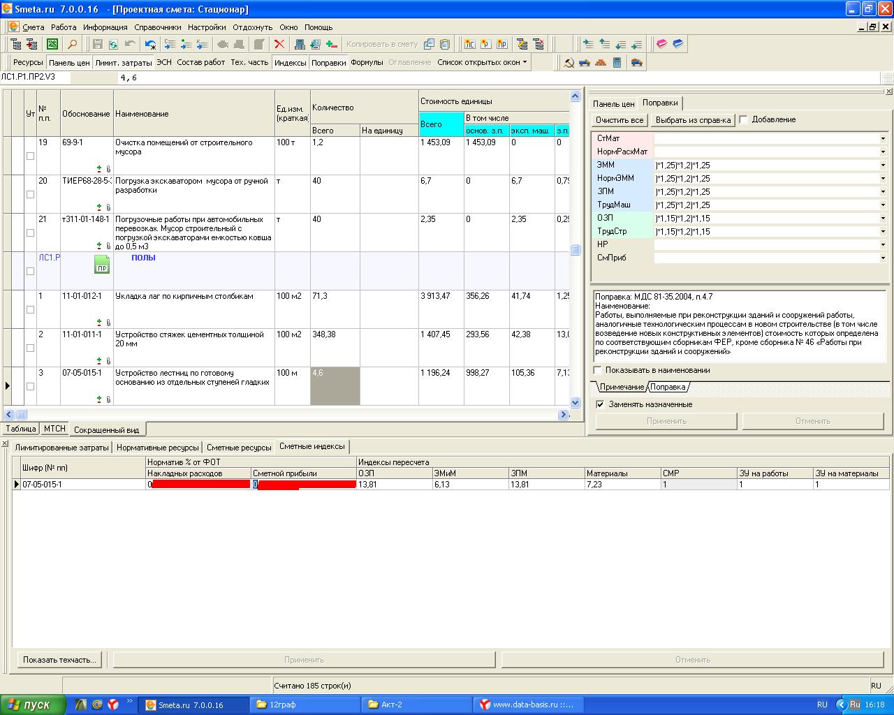Tick Показывать в наименовании checkbox

click(597, 370)
